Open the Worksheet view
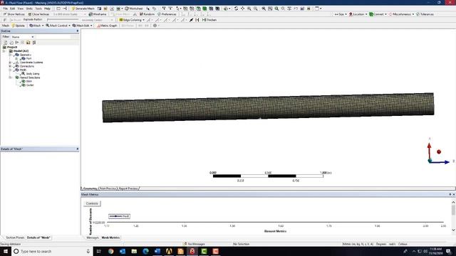 (134, 9)
